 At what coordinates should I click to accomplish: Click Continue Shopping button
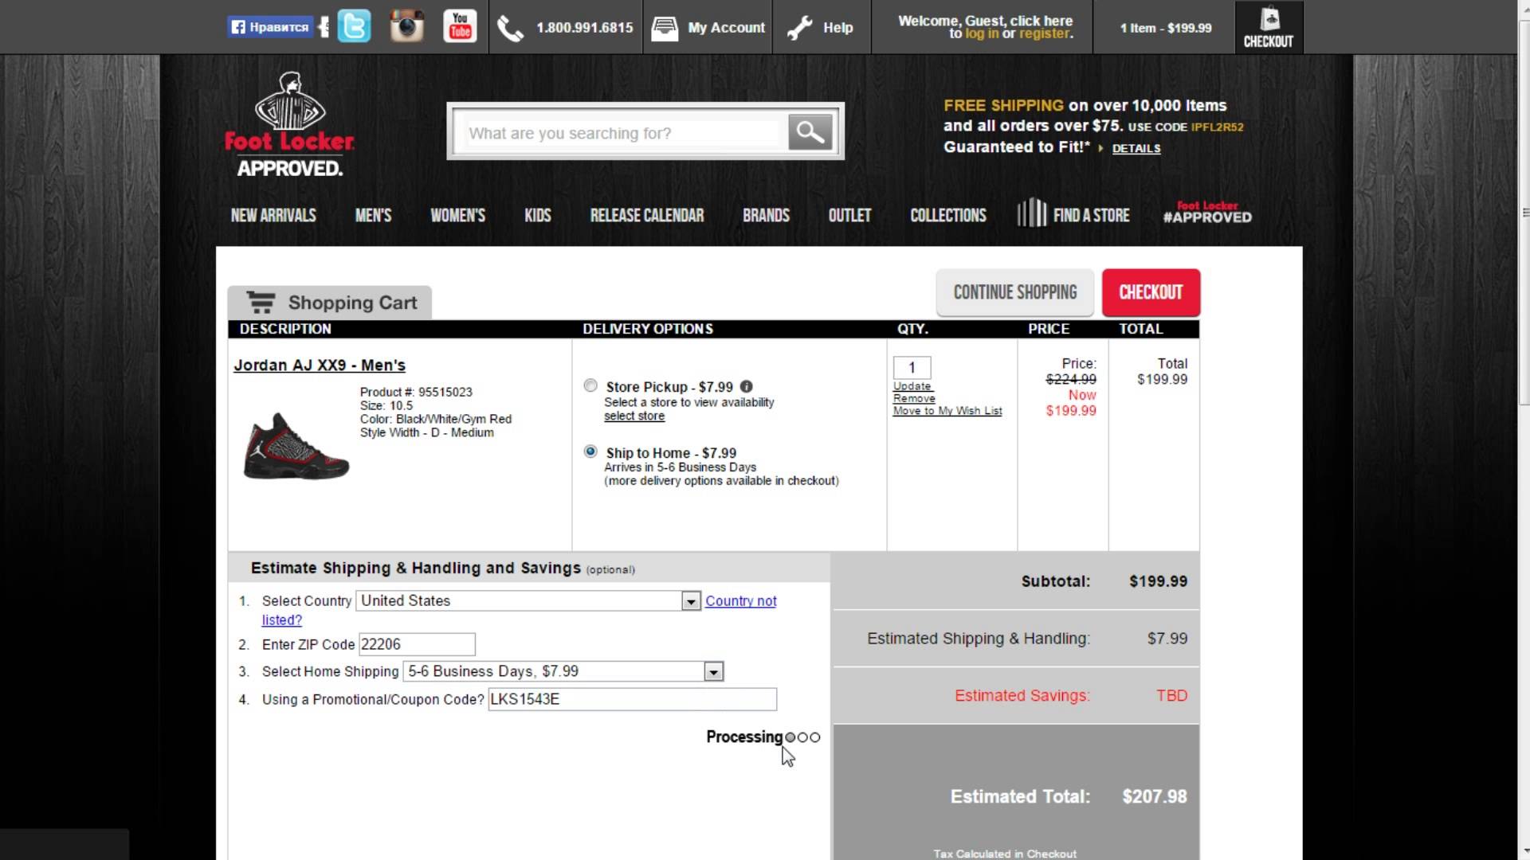coord(1014,292)
